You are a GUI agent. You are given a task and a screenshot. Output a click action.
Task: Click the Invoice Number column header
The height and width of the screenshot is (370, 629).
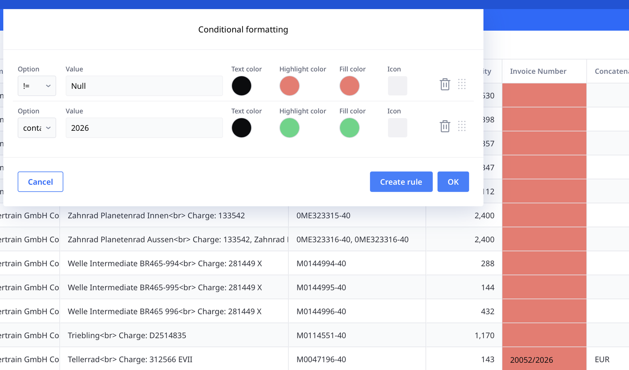[x=538, y=71]
